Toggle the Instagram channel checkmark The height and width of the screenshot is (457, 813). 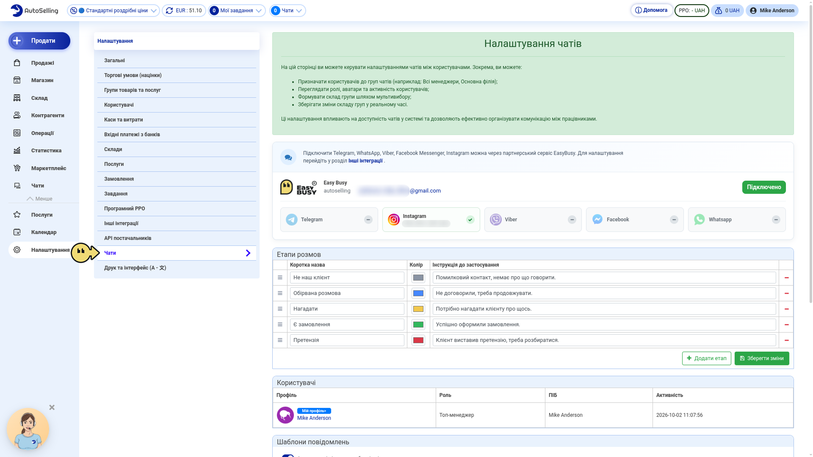tap(470, 220)
